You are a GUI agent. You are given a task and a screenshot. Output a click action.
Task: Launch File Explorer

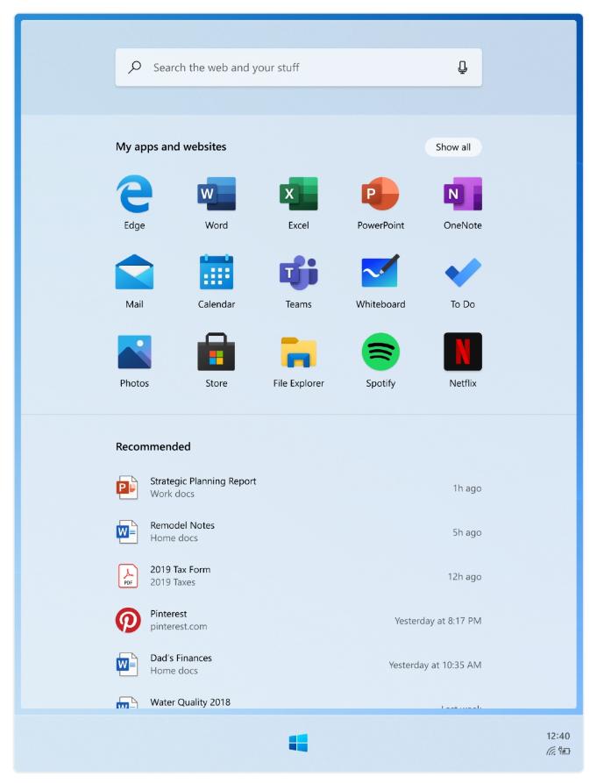point(298,352)
